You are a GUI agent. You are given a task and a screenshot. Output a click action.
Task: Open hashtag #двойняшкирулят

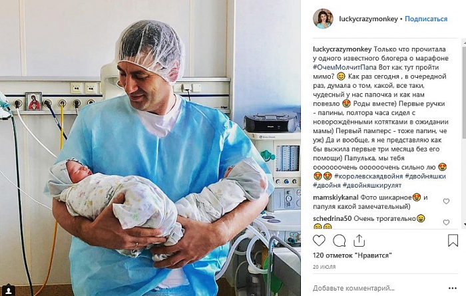click(371, 186)
